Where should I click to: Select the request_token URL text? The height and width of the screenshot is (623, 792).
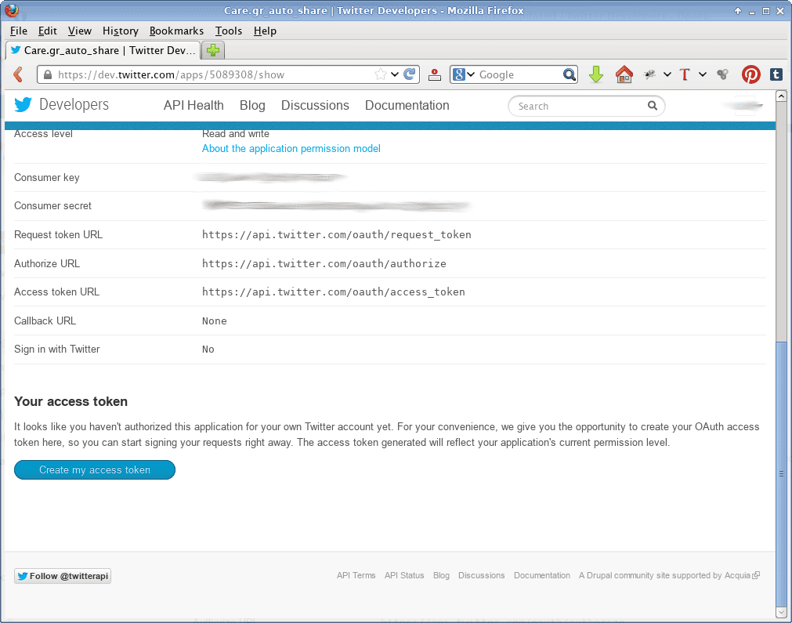pos(336,234)
